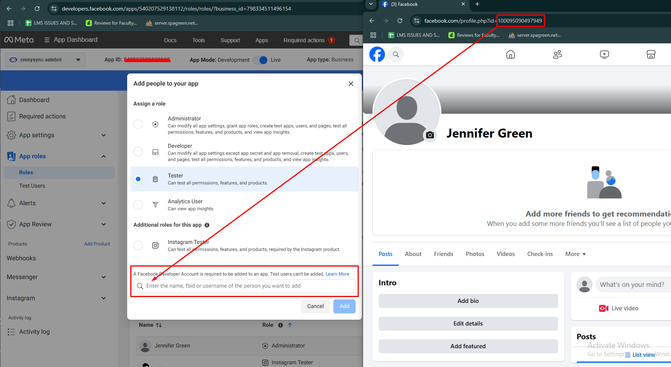Image resolution: width=671 pixels, height=367 pixels.
Task: Click the Add button in dialog
Action: coord(344,306)
